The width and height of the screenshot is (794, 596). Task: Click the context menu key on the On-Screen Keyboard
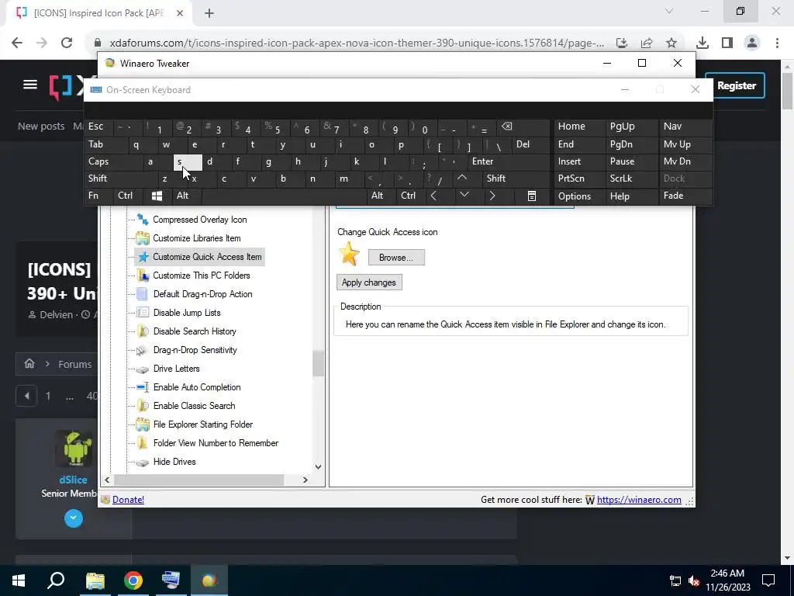pyautogui.click(x=532, y=196)
